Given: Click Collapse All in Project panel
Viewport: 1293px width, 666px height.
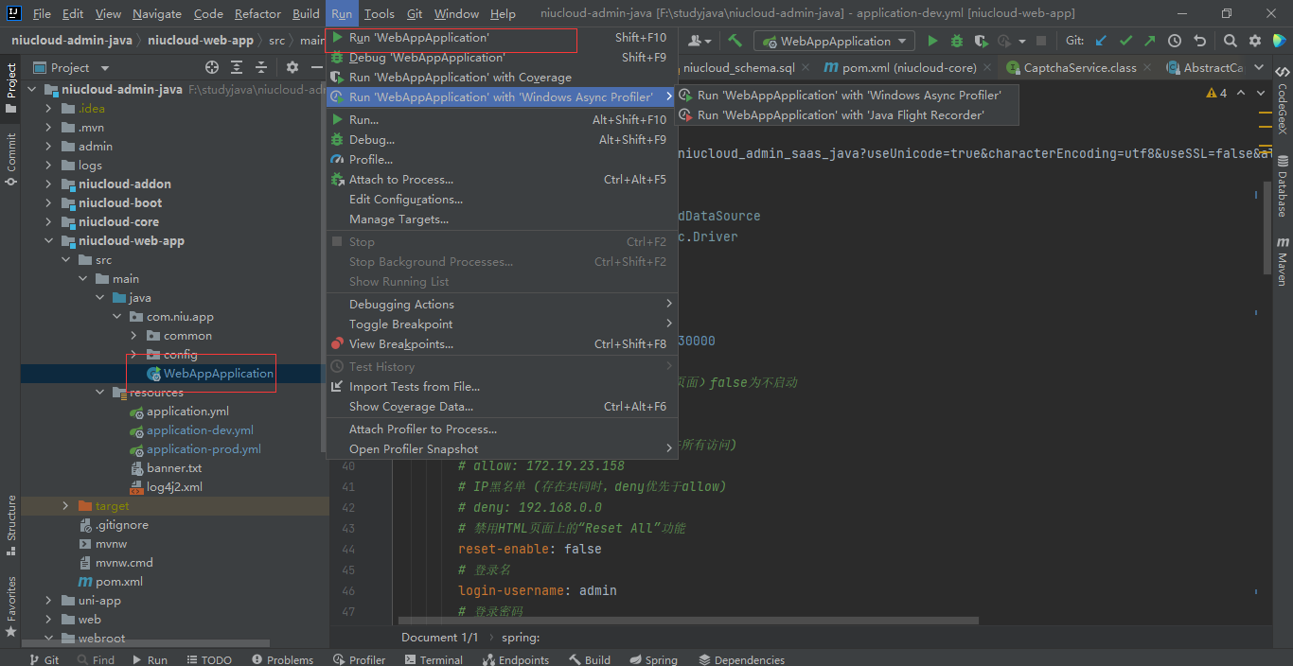Looking at the screenshot, I should click(x=260, y=67).
